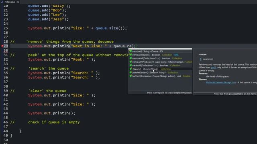This screenshot has width=257, height=144.
Task: Click the method icon beside removeIf
Action: pyautogui.click(x=131, y=62)
